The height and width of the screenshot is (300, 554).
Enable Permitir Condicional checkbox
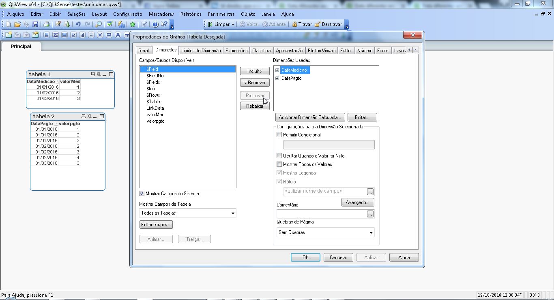(279, 135)
